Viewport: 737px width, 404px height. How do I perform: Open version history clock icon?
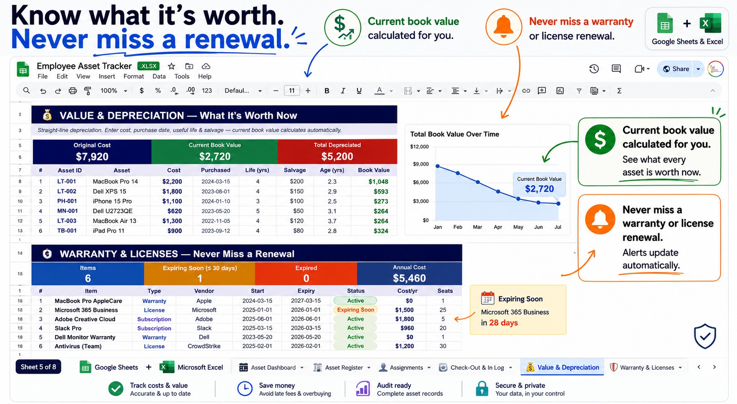point(594,69)
